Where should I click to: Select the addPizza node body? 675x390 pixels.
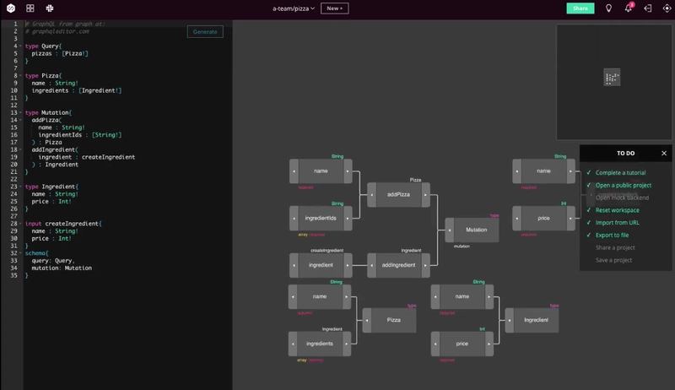(x=398, y=194)
